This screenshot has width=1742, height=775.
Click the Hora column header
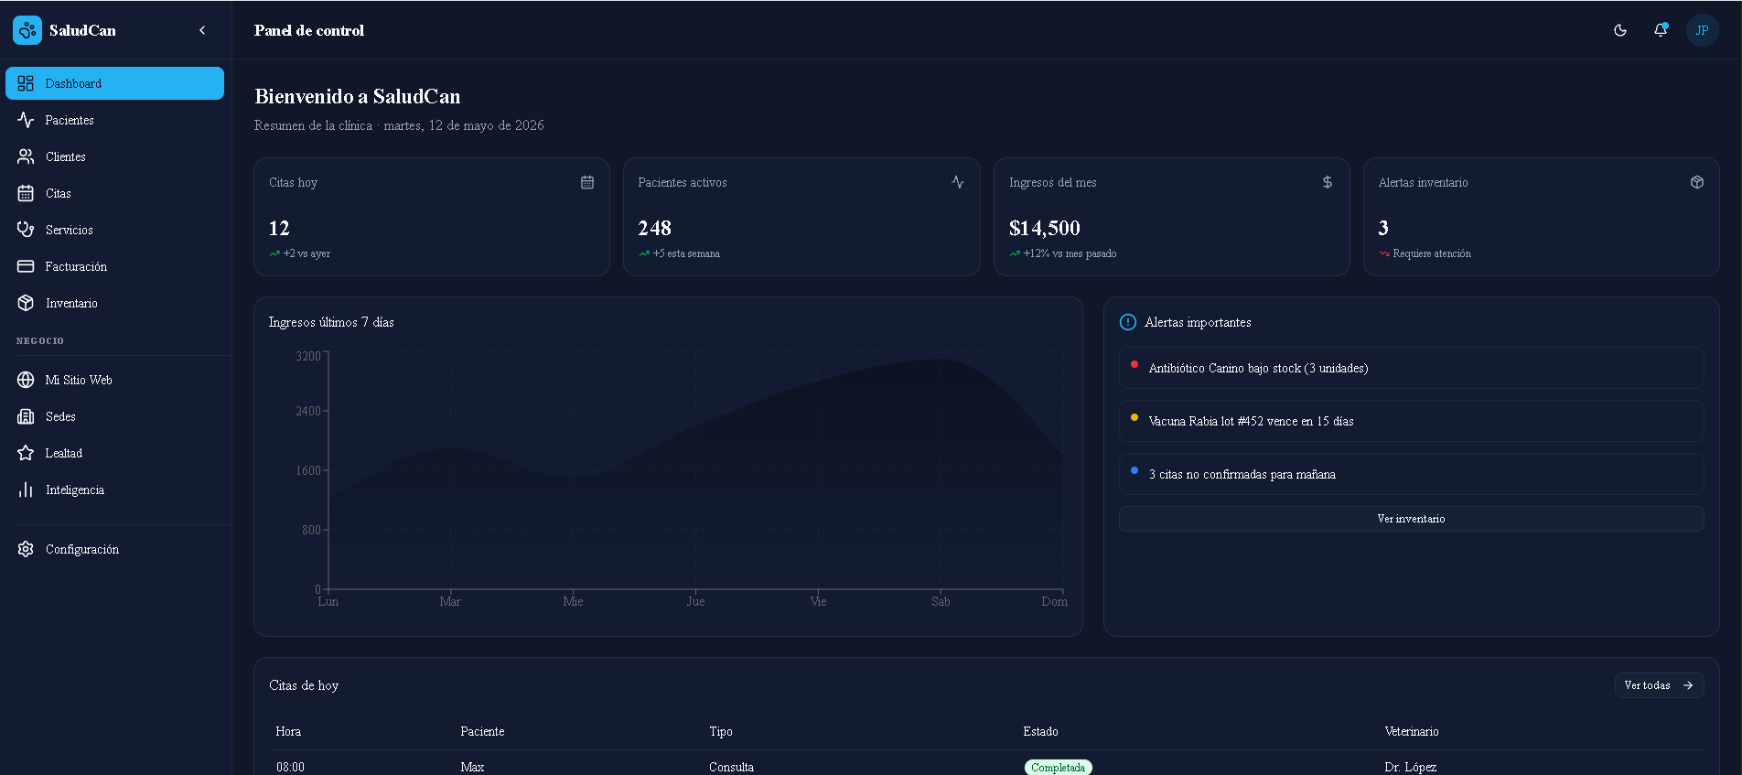pos(288,731)
